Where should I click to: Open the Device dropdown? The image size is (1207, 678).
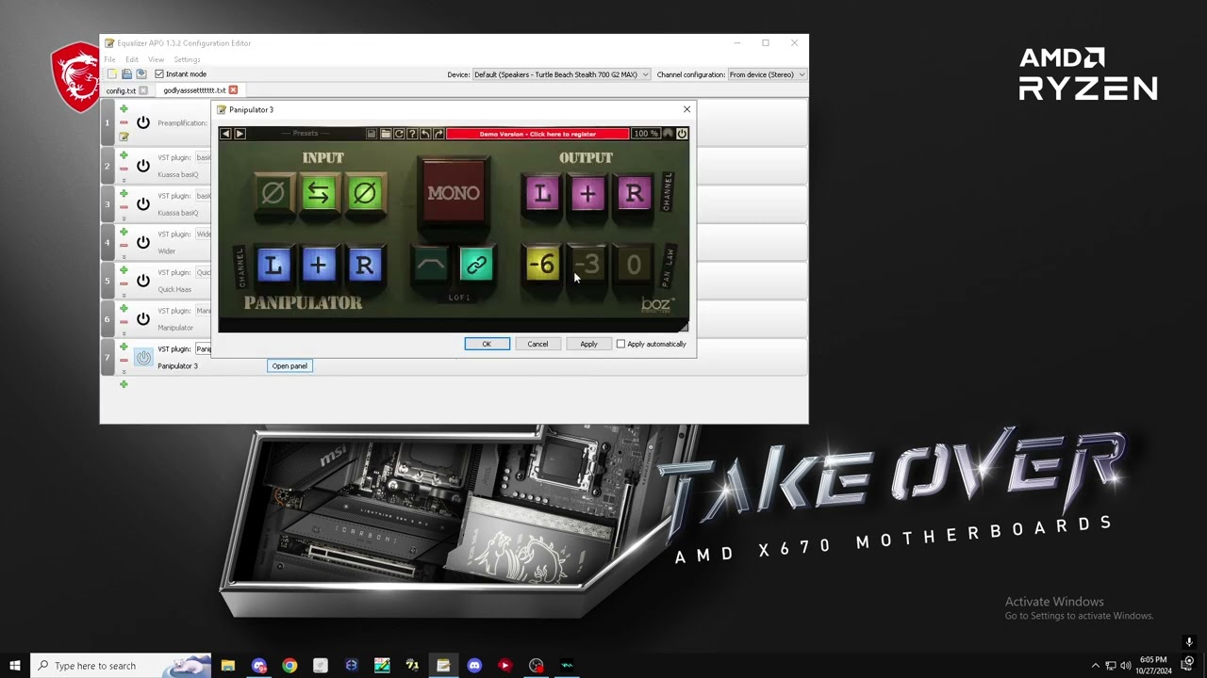pos(561,74)
